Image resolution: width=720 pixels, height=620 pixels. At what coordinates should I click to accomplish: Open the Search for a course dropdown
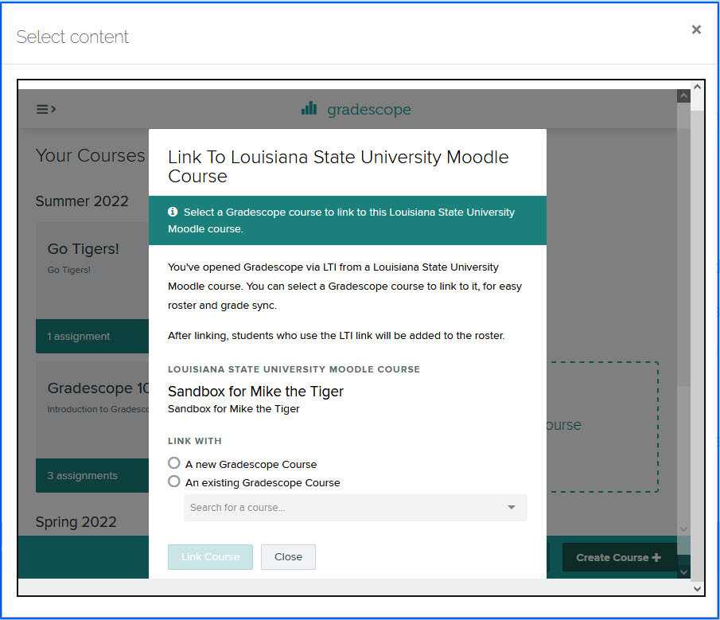pos(355,508)
